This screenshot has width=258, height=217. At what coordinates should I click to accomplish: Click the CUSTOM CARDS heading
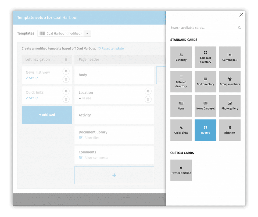click(182, 153)
